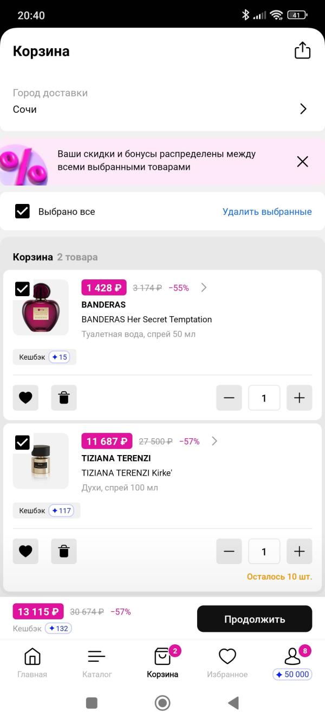Viewport: 325px width, 723px height.
Task: Go to the Главная tab
Action: point(32,663)
